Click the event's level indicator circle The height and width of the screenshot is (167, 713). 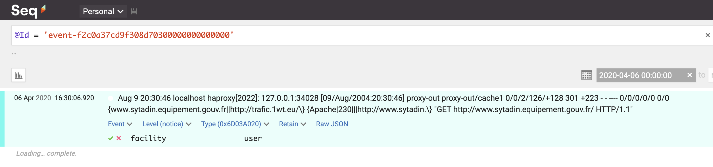pyautogui.click(x=110, y=98)
